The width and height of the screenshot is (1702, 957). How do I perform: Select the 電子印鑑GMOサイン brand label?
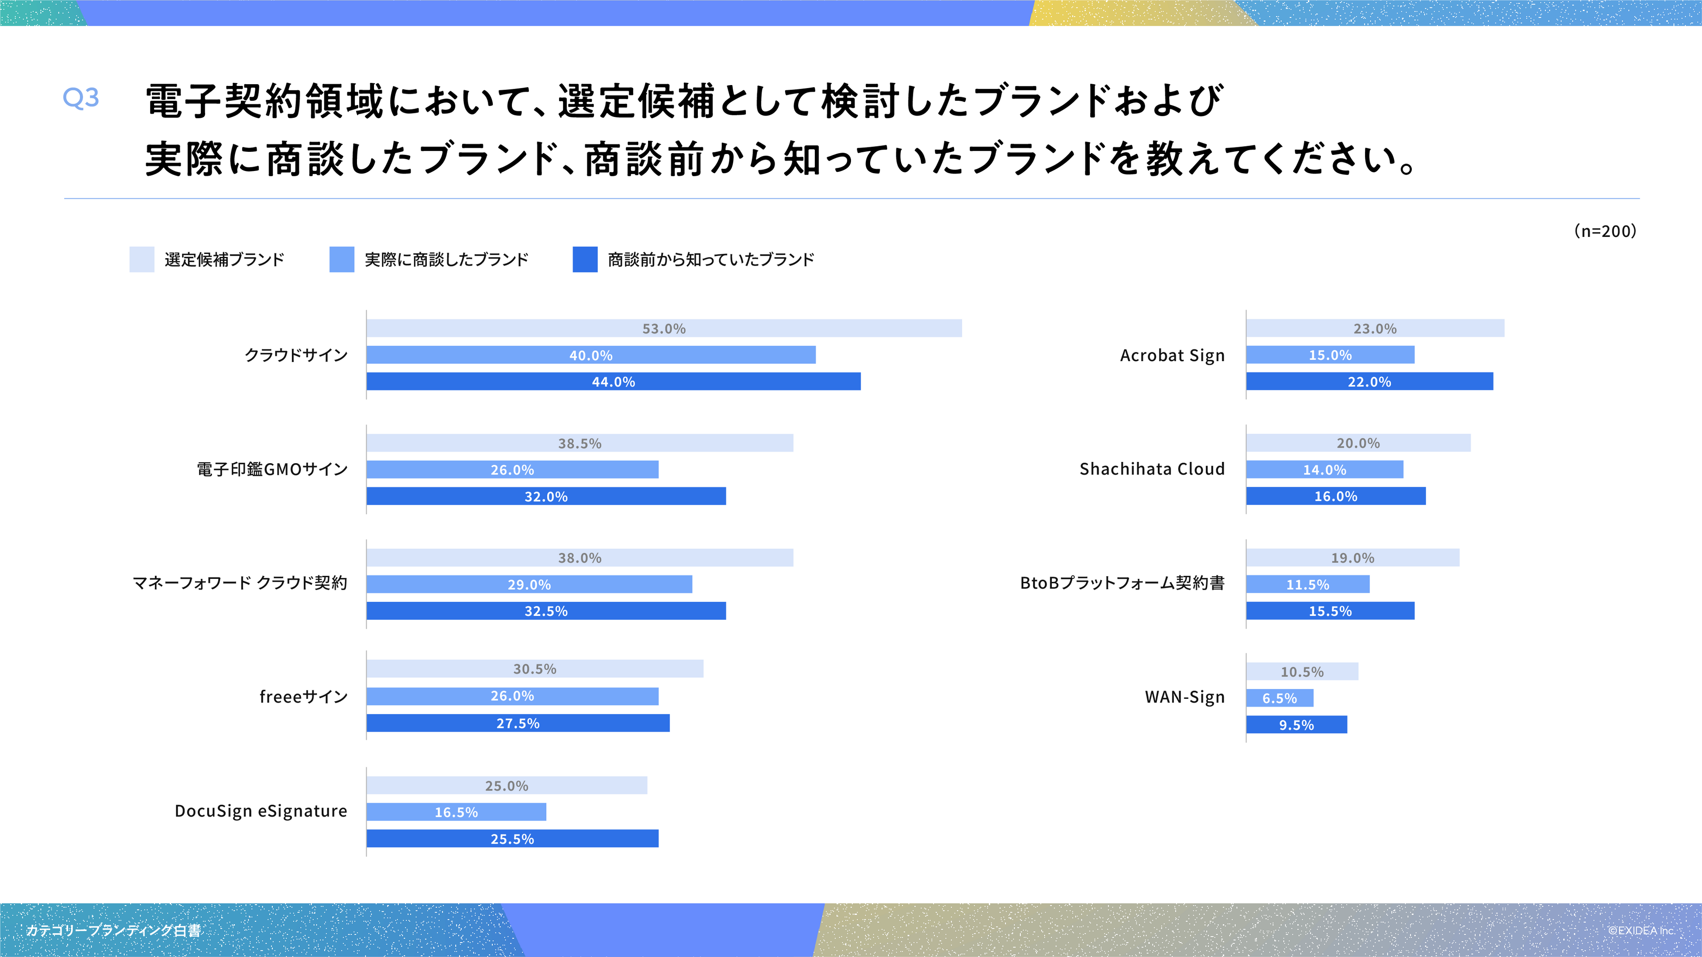(x=271, y=470)
